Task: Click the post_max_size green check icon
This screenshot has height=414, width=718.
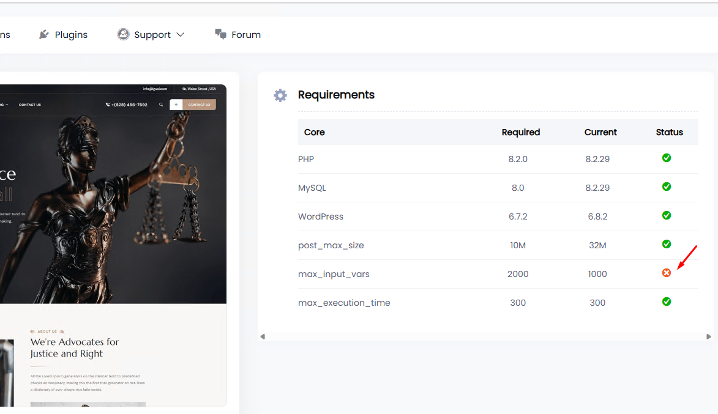Action: [666, 244]
